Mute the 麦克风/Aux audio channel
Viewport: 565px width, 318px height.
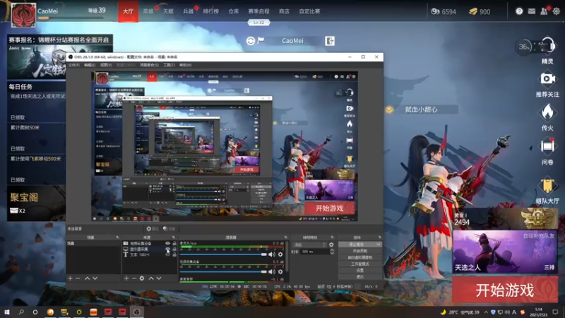[x=272, y=254]
